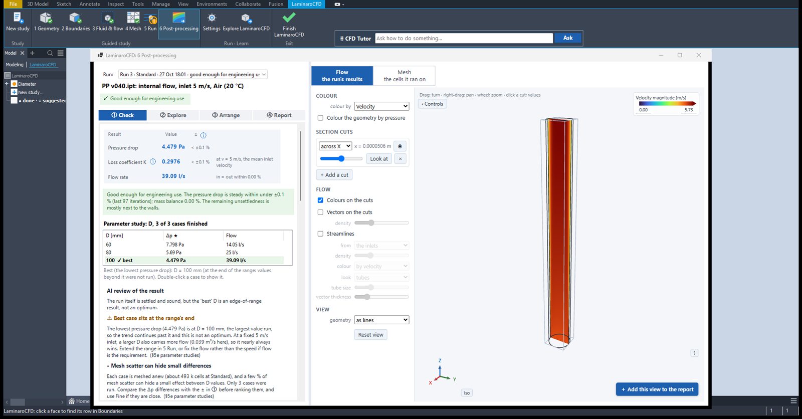
Task: Click the CFD Tutor question input field
Action: 464,38
